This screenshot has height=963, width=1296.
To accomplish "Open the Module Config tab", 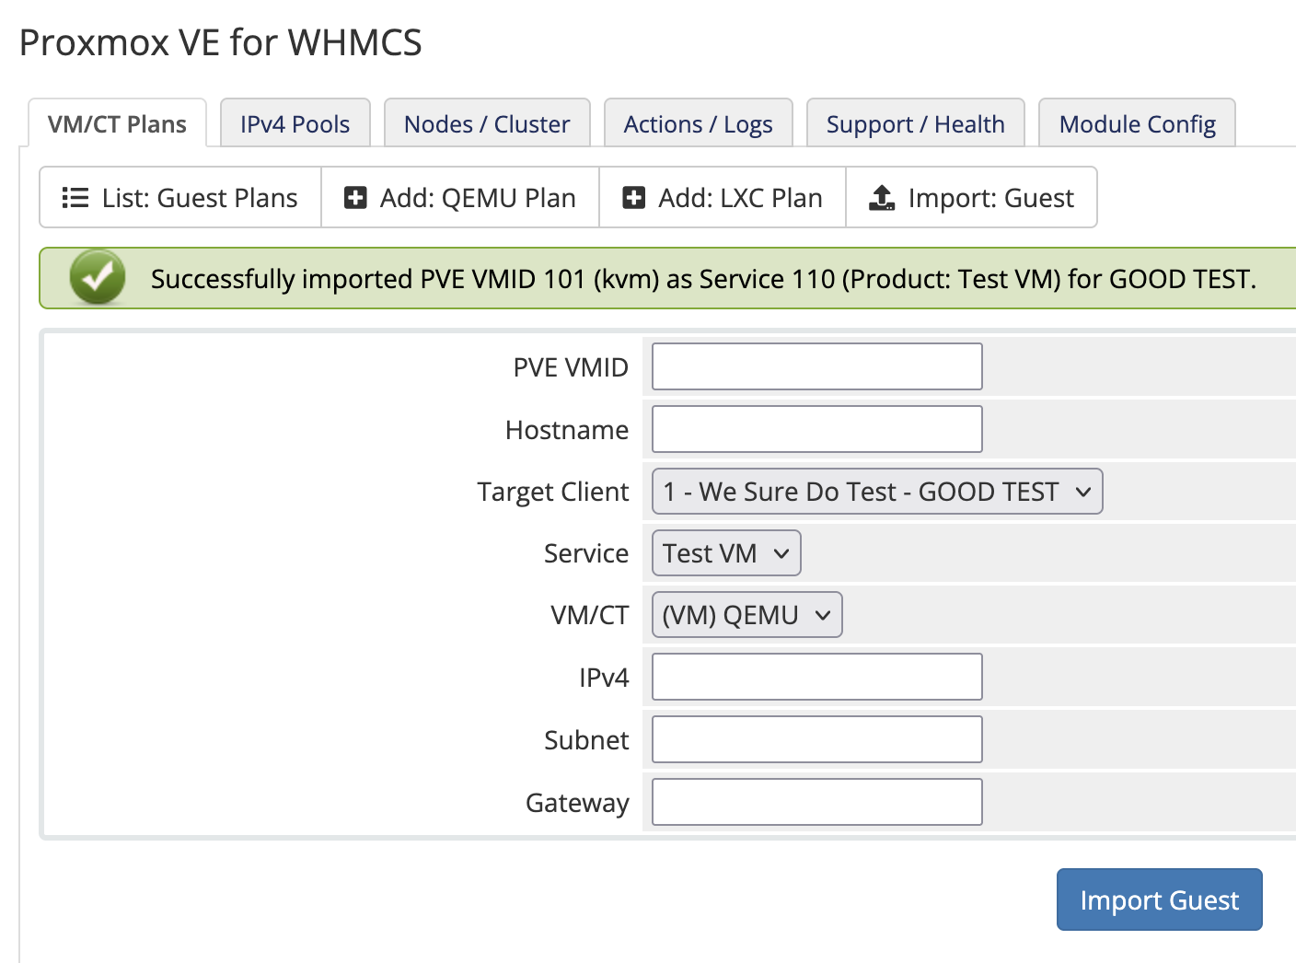I will point(1138,123).
